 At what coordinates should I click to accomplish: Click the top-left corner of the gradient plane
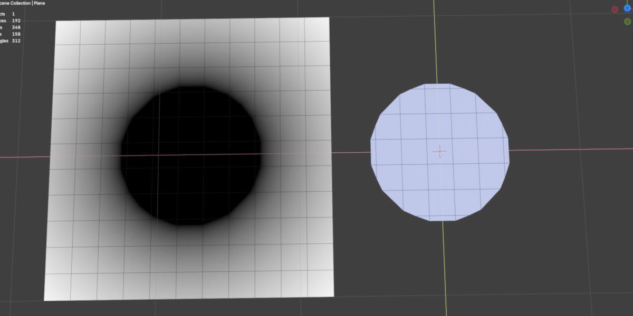57,23
